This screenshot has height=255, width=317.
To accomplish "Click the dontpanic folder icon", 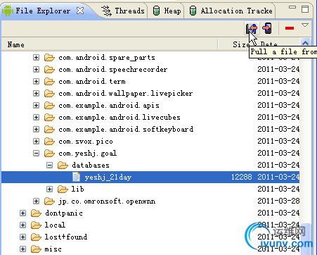I will click(x=36, y=213).
